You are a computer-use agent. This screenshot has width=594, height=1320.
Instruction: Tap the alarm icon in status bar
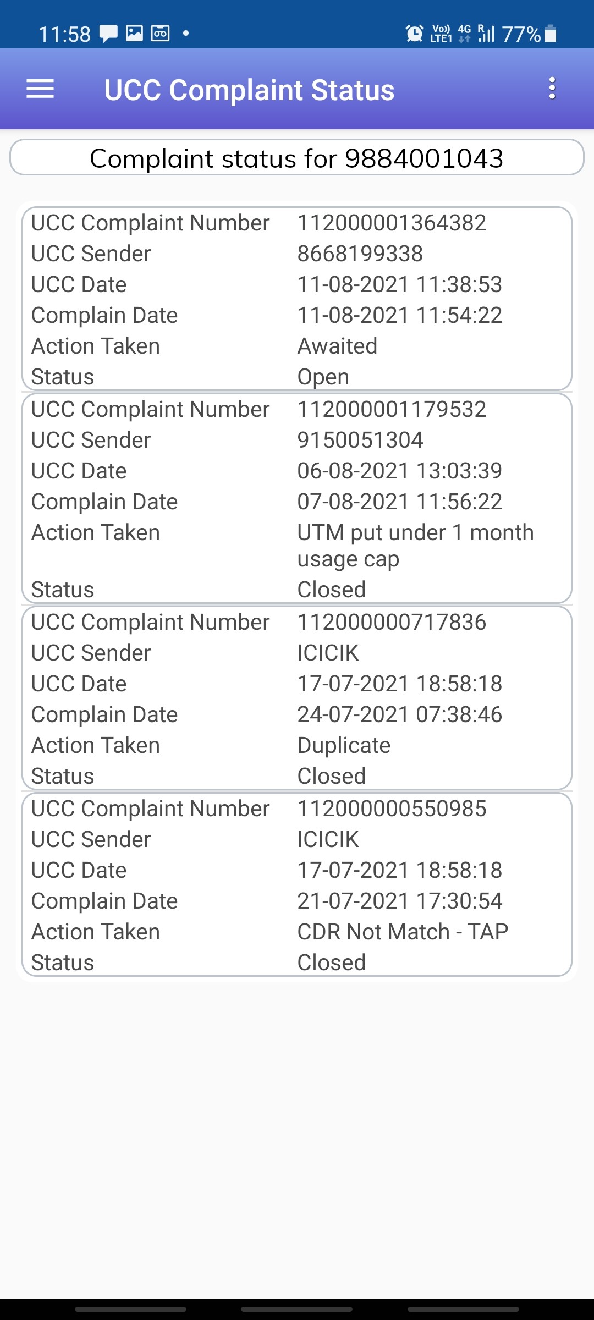415,34
